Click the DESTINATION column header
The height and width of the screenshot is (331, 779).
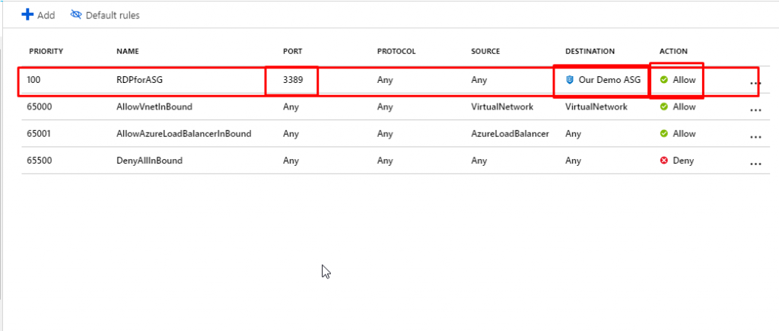590,51
